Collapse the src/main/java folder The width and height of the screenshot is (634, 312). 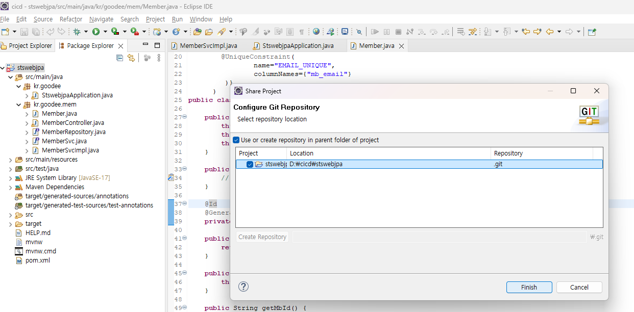click(11, 77)
